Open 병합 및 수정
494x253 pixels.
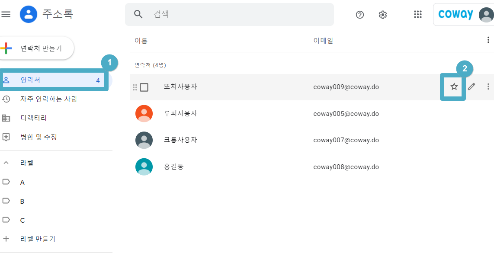(x=39, y=137)
